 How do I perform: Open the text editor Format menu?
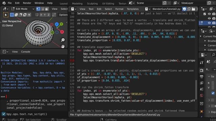[119, 9]
